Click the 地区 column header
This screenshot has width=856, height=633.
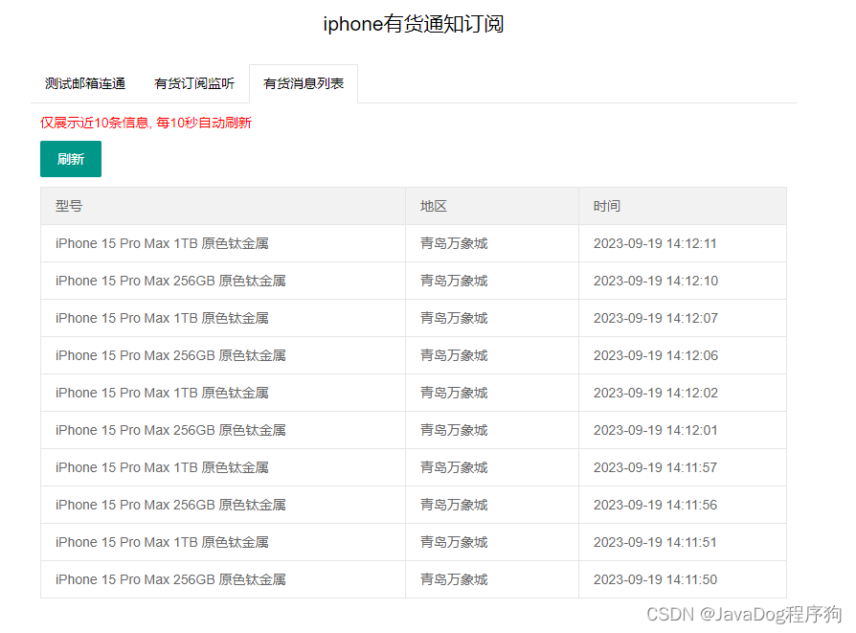pyautogui.click(x=429, y=206)
